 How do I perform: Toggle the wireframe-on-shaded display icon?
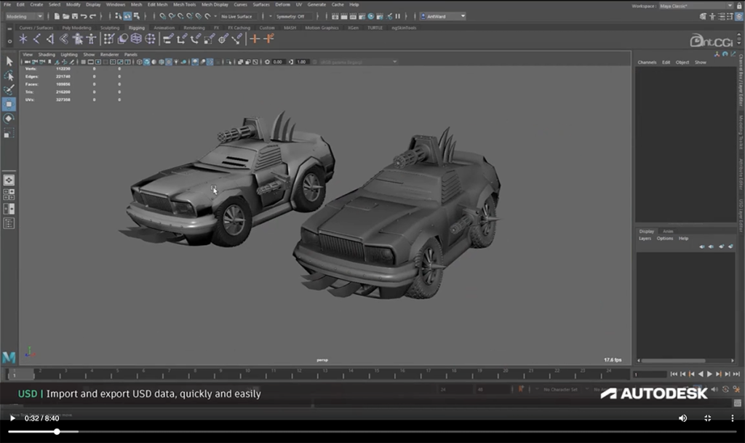tap(163, 62)
